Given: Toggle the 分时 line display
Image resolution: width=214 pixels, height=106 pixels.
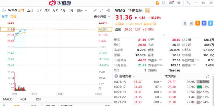Looking at the screenshot, I should [x=4, y=17].
